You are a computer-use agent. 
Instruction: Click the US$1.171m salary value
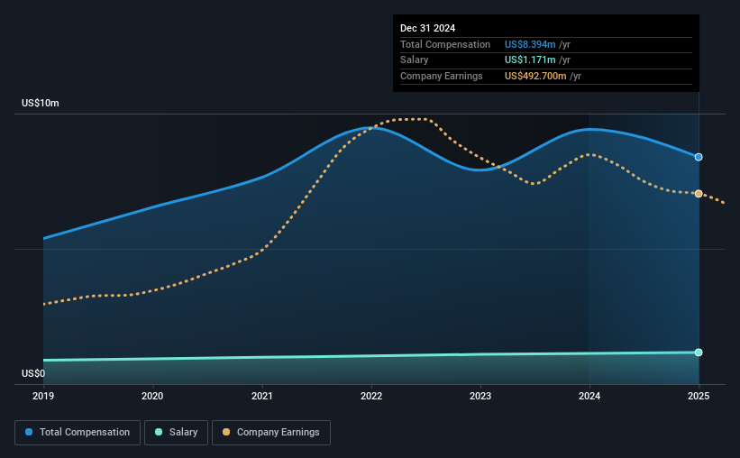click(x=530, y=60)
